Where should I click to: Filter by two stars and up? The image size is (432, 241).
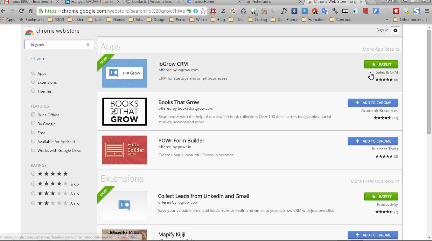coord(33,203)
